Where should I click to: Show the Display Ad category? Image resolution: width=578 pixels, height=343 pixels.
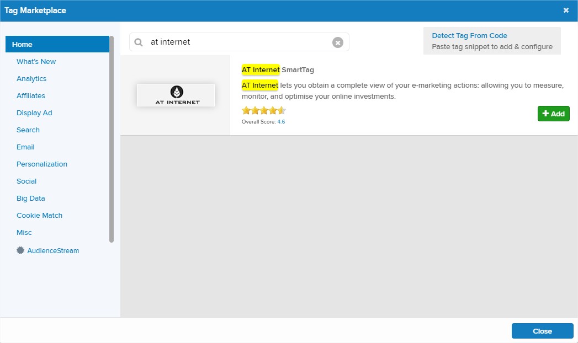[x=34, y=113]
